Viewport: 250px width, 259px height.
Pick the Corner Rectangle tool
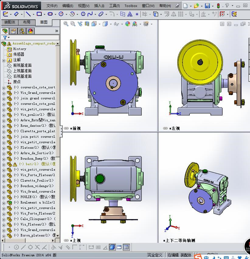click(39, 14)
